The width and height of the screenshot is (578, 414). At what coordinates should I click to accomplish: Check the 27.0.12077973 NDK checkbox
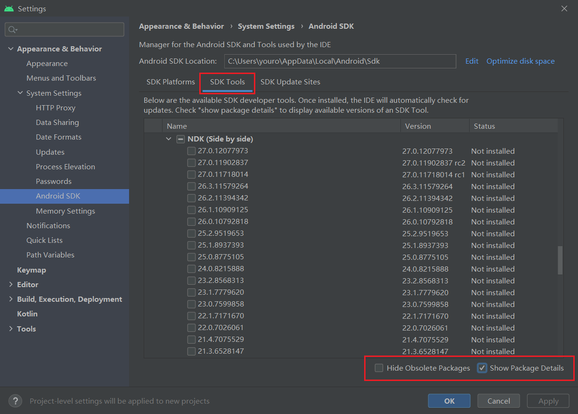(x=191, y=151)
